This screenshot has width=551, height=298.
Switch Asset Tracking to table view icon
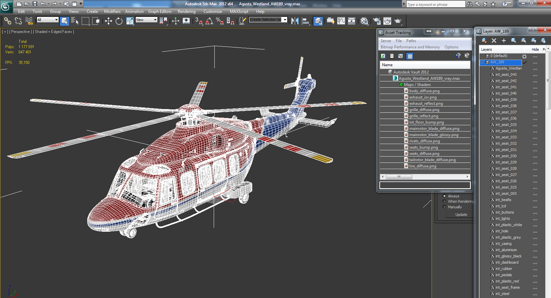pyautogui.click(x=410, y=56)
